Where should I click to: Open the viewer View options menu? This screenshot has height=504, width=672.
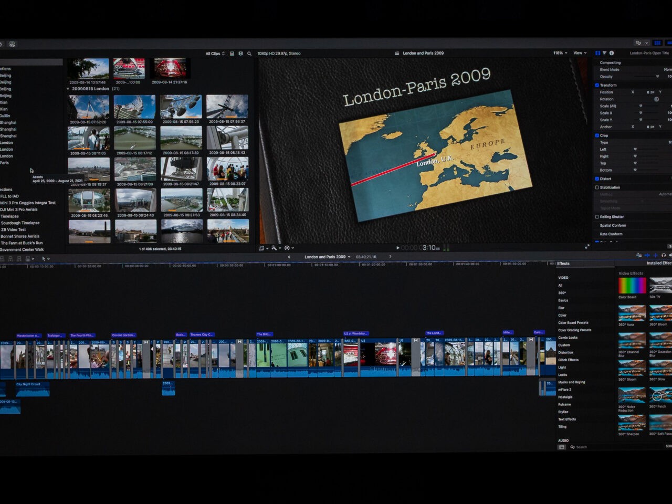point(580,53)
